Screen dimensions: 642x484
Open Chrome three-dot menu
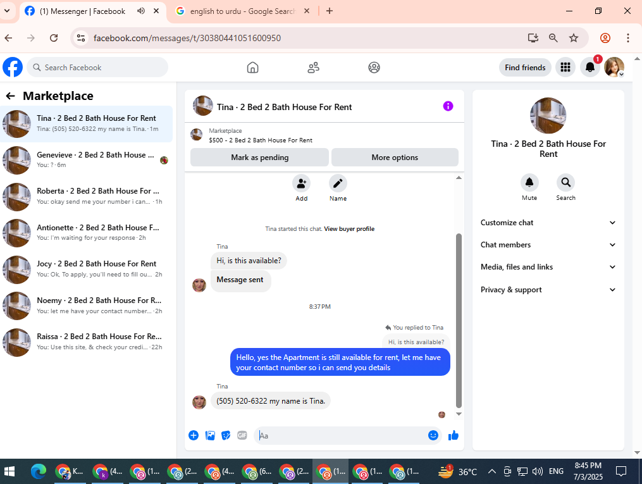coord(627,38)
